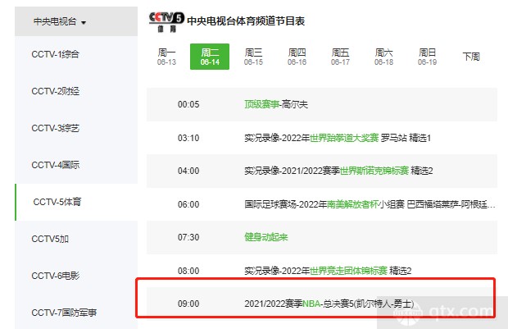Image resolution: width=508 pixels, height=329 pixels.
Task: Open 世界跆拳道大奖赛 link
Action: click(344, 138)
